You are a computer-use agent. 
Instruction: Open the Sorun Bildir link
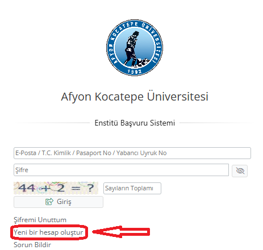(x=32, y=245)
